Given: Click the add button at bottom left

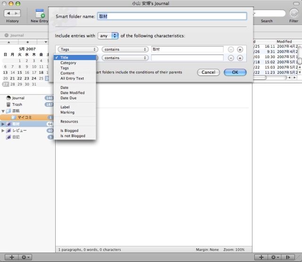Looking at the screenshot, I should (12, 257).
